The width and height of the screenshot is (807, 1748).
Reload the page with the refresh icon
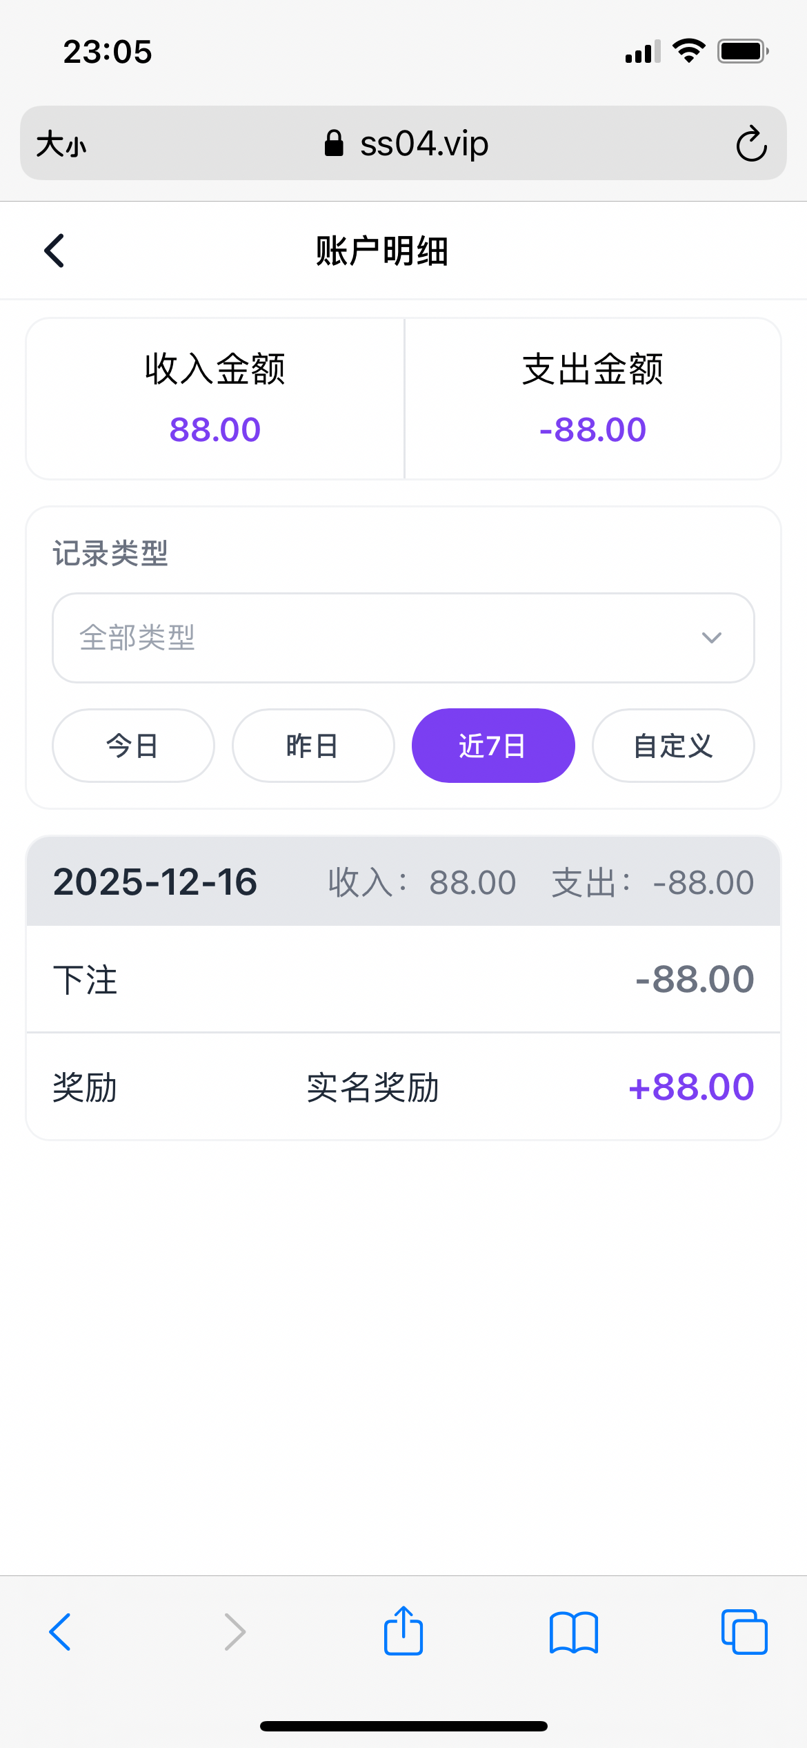[751, 144]
